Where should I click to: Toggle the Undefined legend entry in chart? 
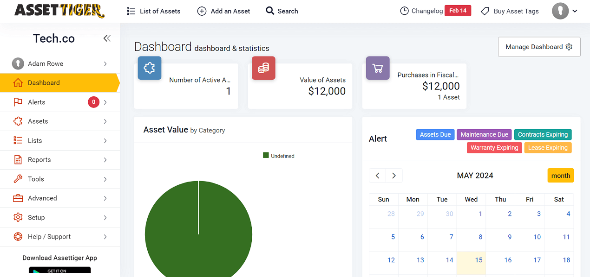click(x=279, y=156)
